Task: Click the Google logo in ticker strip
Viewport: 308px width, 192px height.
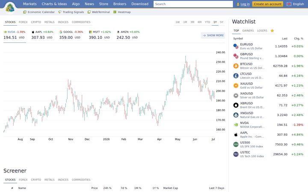Action: click(x=61, y=32)
